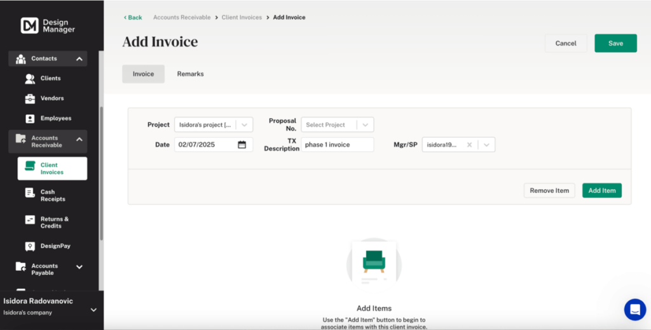
Task: Click the Accounts Receivable folder icon
Action: click(x=21, y=138)
